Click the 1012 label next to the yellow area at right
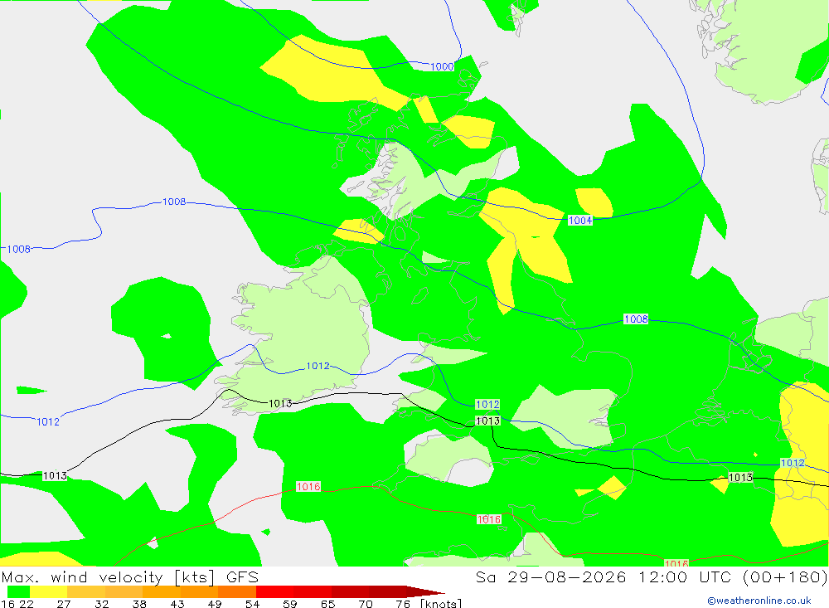829x608 pixels. pyautogui.click(x=793, y=463)
